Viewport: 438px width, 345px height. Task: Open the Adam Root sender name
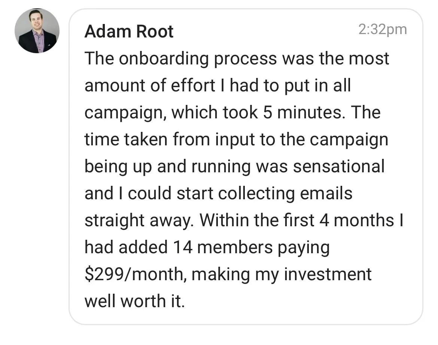click(129, 31)
